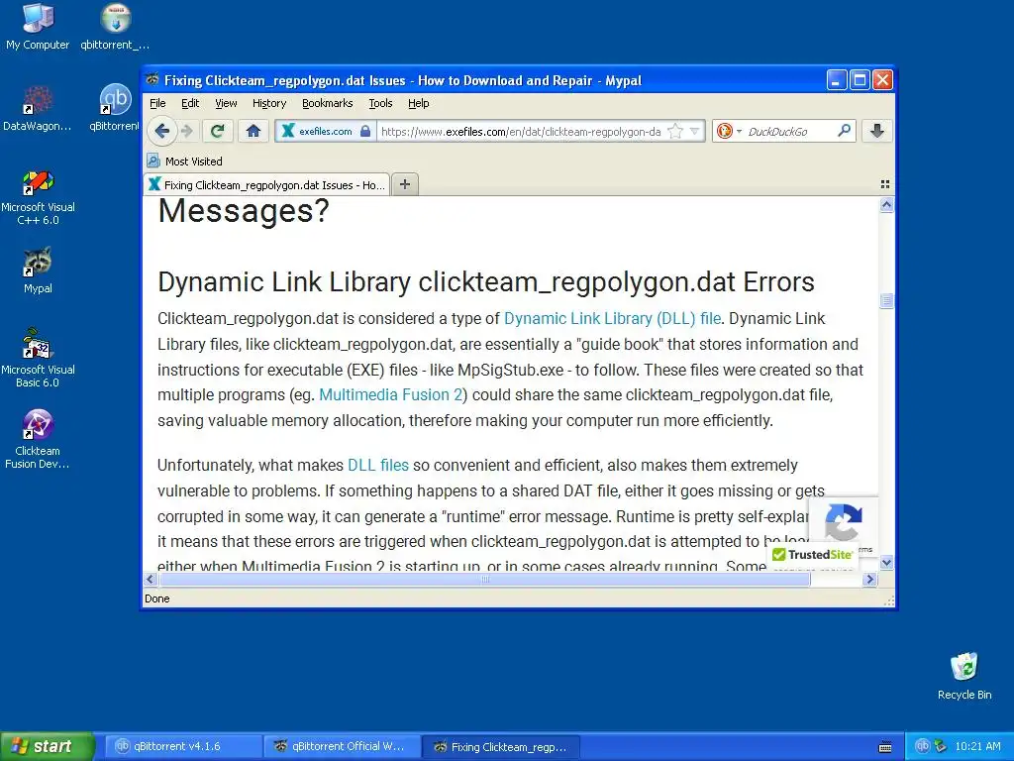Open the History menu
1014x761 pixels.
269,103
